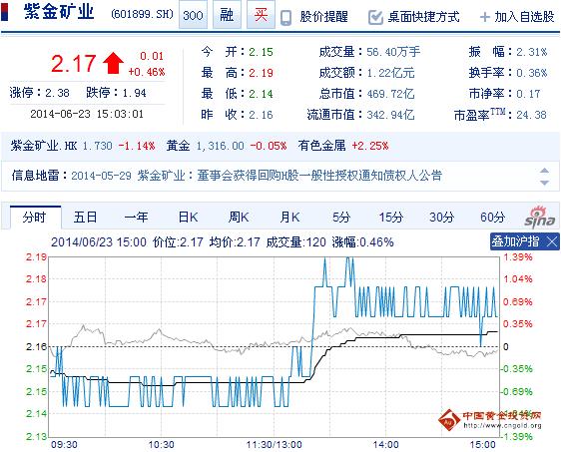Click the red up-arrow price indicator
561x452 pixels.
click(x=113, y=63)
